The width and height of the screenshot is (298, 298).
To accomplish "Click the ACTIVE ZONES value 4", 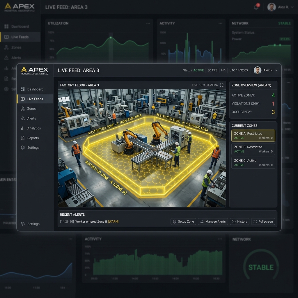I will [x=273, y=95].
